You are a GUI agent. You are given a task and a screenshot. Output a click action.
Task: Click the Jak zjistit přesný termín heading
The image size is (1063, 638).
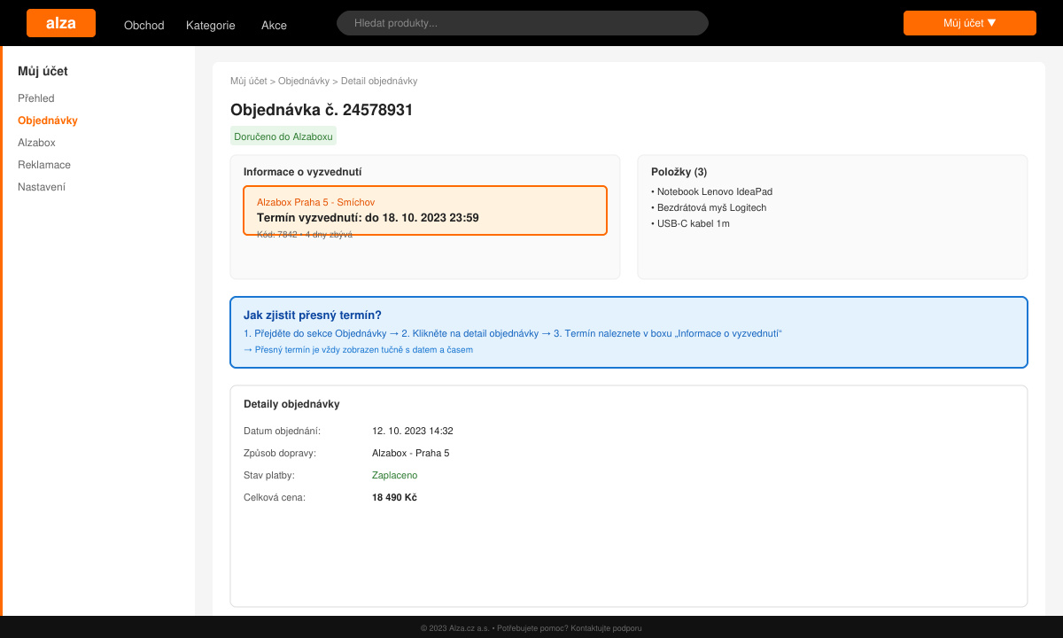(313, 315)
